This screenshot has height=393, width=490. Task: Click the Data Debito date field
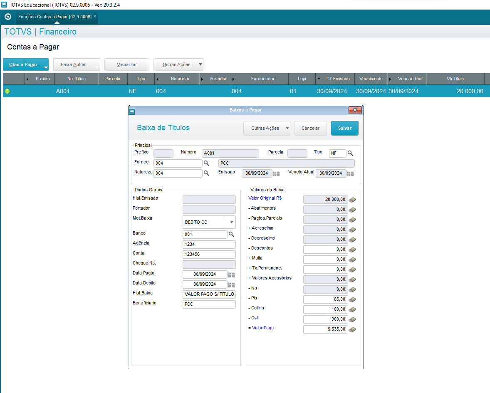pos(205,284)
